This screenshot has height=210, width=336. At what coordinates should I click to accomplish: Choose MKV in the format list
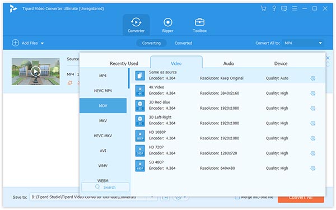point(103,120)
